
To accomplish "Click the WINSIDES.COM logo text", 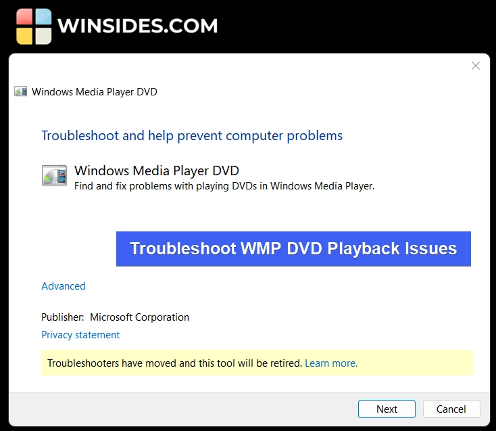I will point(138,26).
